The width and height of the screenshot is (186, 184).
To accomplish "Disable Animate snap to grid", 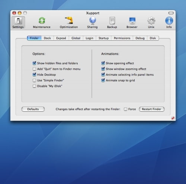I will click(103, 80).
